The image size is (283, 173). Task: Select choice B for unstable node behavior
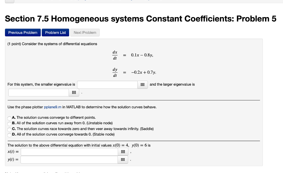pos(9,123)
